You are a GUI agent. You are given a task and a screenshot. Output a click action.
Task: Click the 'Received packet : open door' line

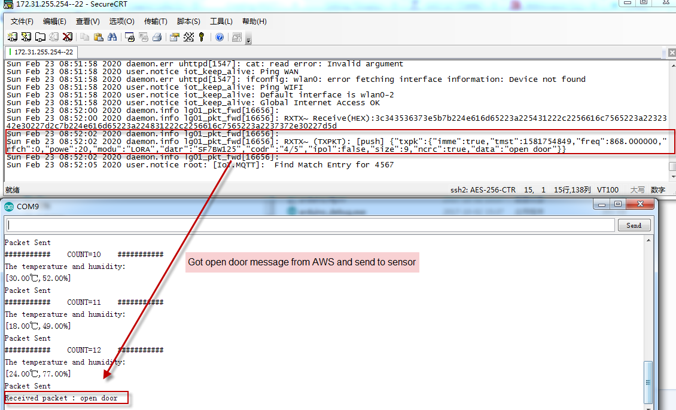click(x=61, y=398)
